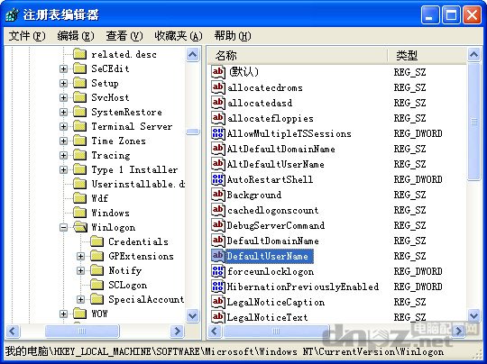Image resolution: width=487 pixels, height=364 pixels.
Task: Select the SCLogon folder icon
Action: pyautogui.click(x=96, y=285)
